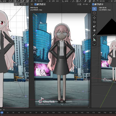Choose new-selection mode in right viewport
Viewport: 116px width, 116px height.
point(93,4)
